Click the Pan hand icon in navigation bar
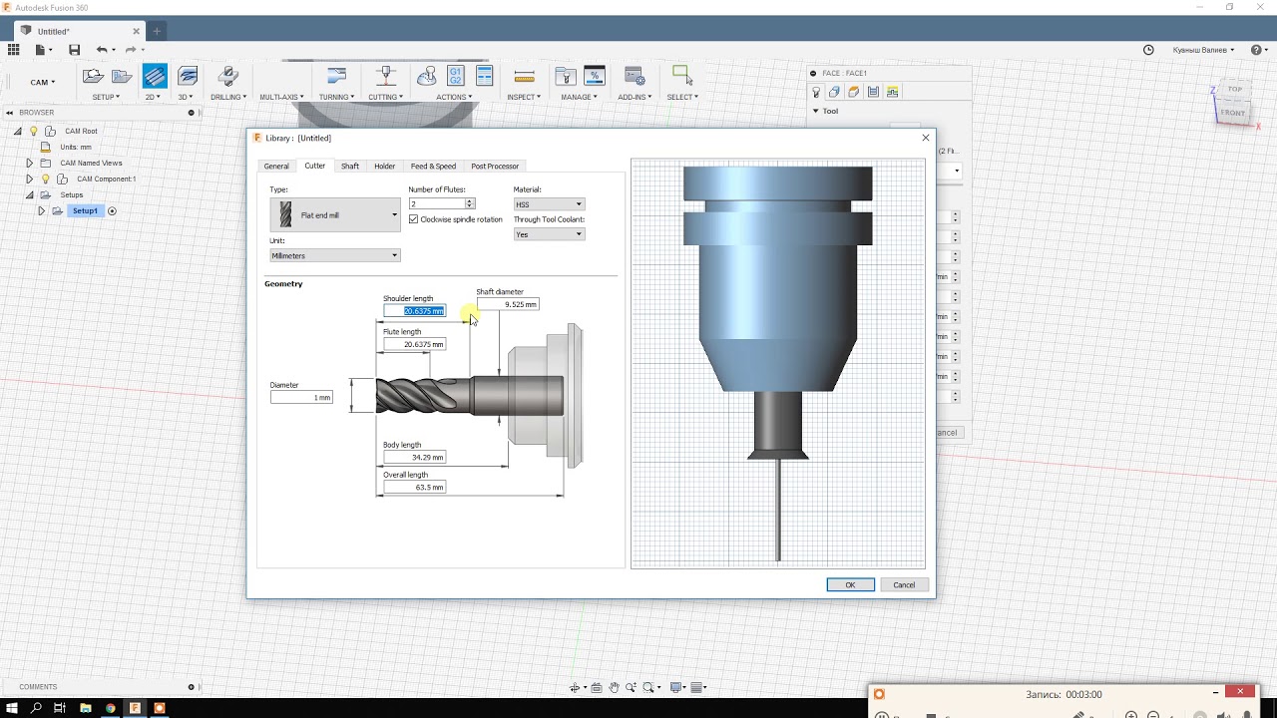This screenshot has width=1277, height=718. (x=615, y=687)
